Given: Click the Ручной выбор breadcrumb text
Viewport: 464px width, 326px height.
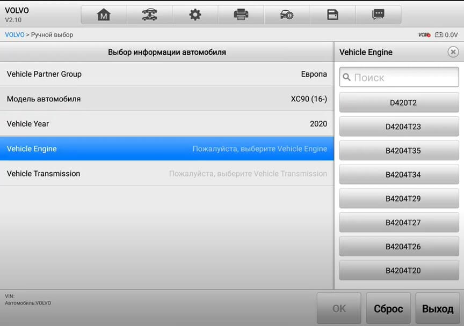Looking at the screenshot, I should pyautogui.click(x=52, y=35).
